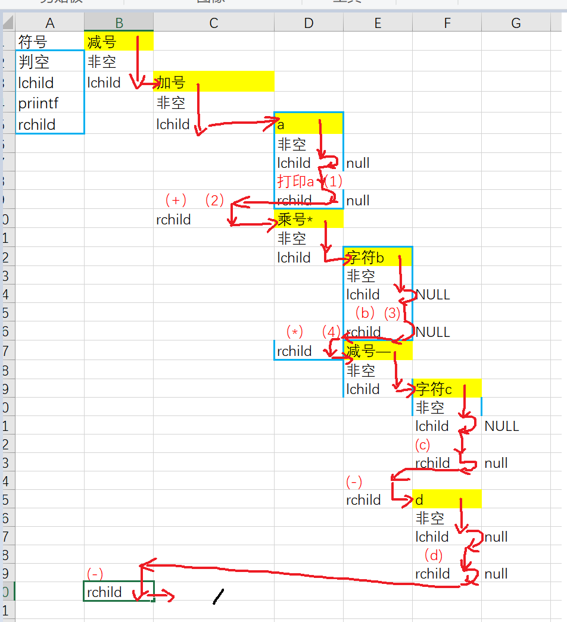Select column D header

[309, 23]
